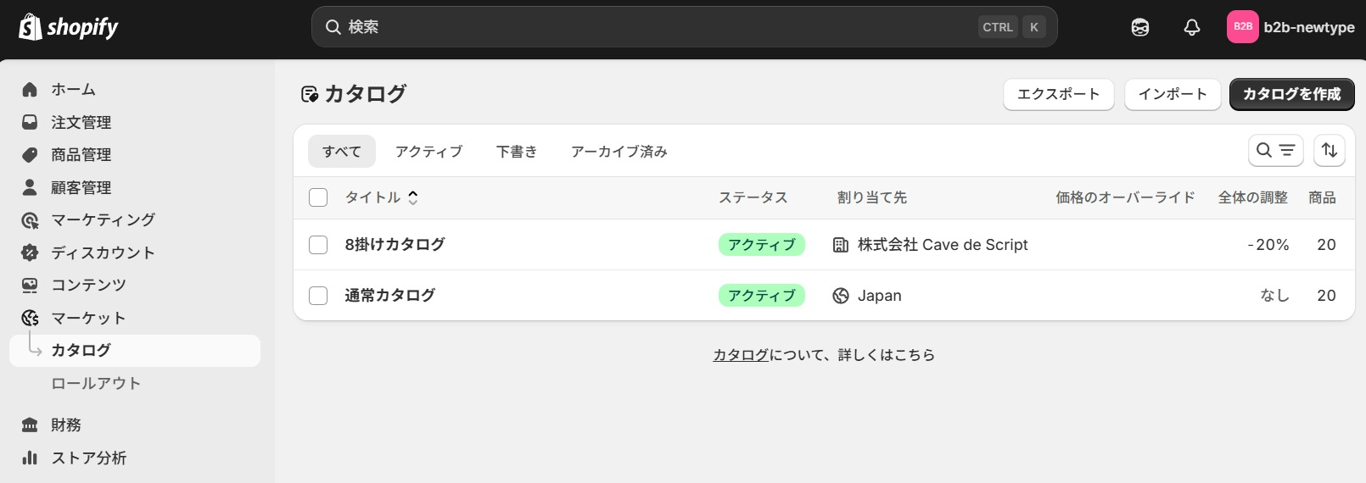
Task: Switch to the アクティブ tab
Action: 428,152
